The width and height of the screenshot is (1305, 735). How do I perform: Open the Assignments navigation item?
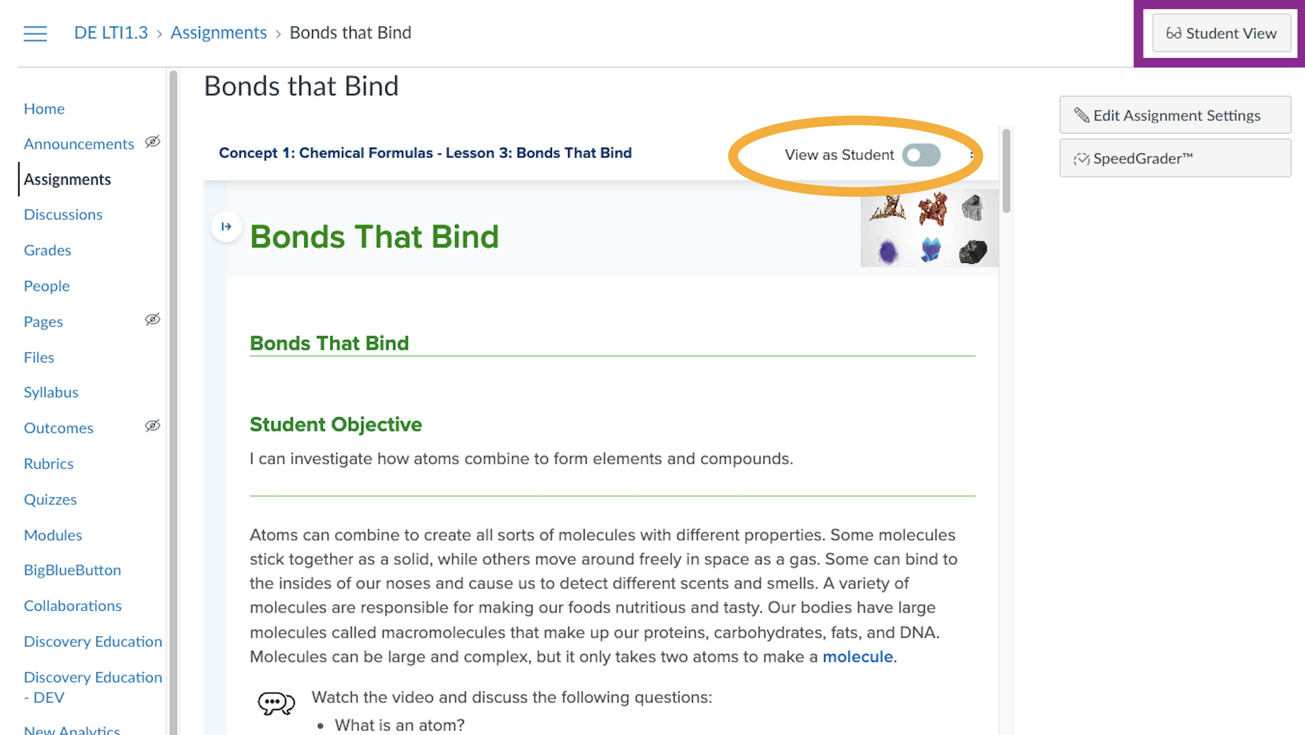[x=67, y=178]
